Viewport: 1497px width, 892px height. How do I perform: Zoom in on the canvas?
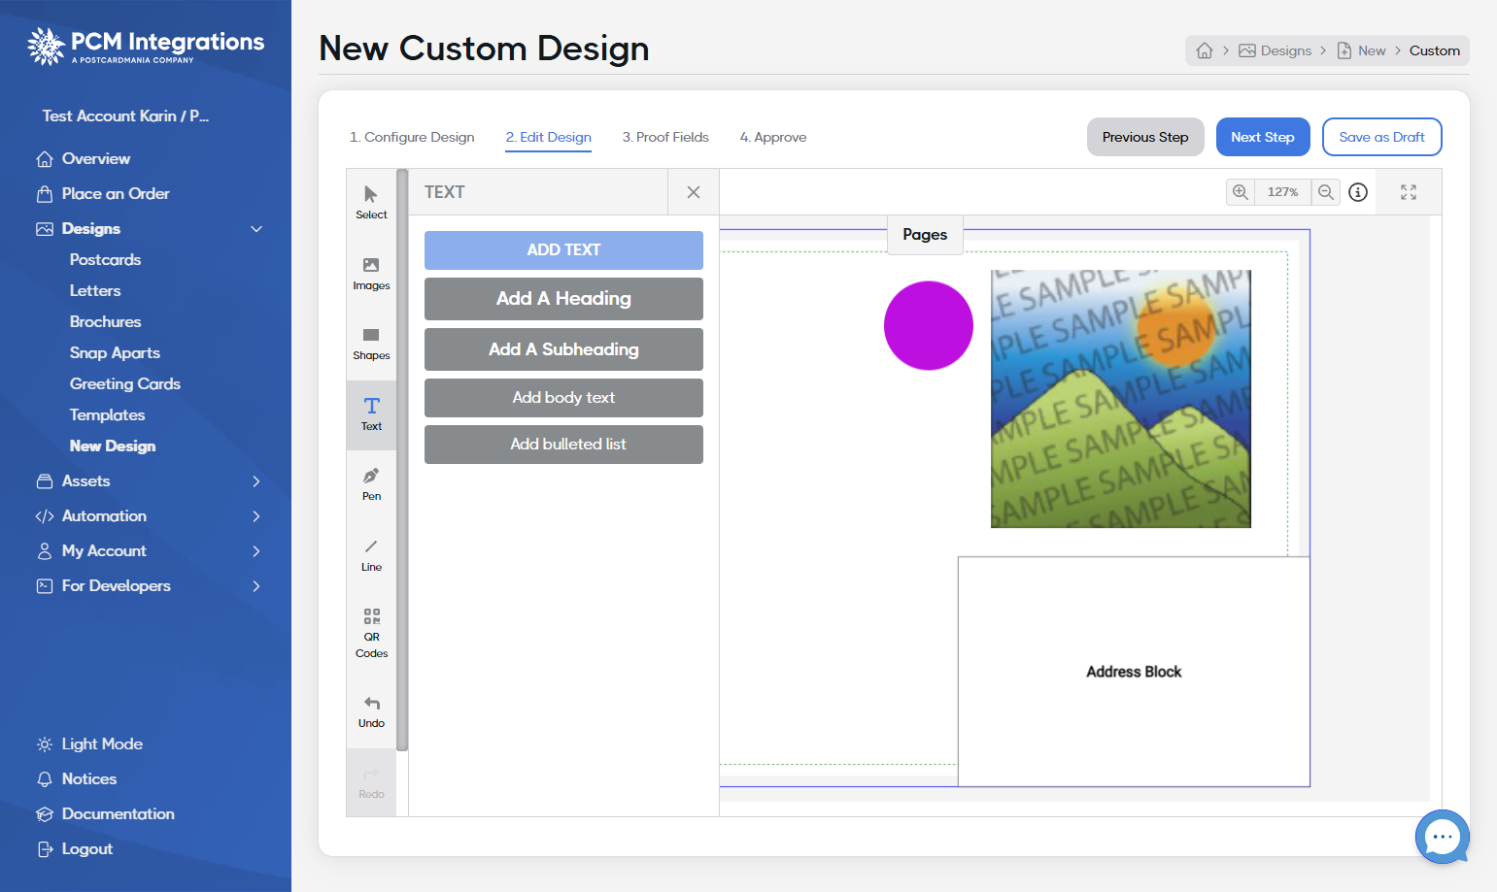tap(1241, 192)
